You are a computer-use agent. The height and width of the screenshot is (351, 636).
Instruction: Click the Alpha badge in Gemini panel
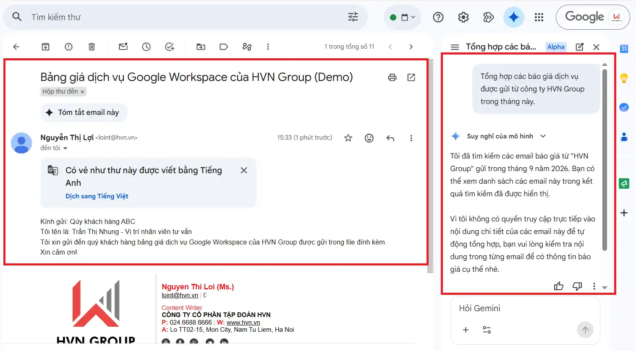[x=556, y=47]
